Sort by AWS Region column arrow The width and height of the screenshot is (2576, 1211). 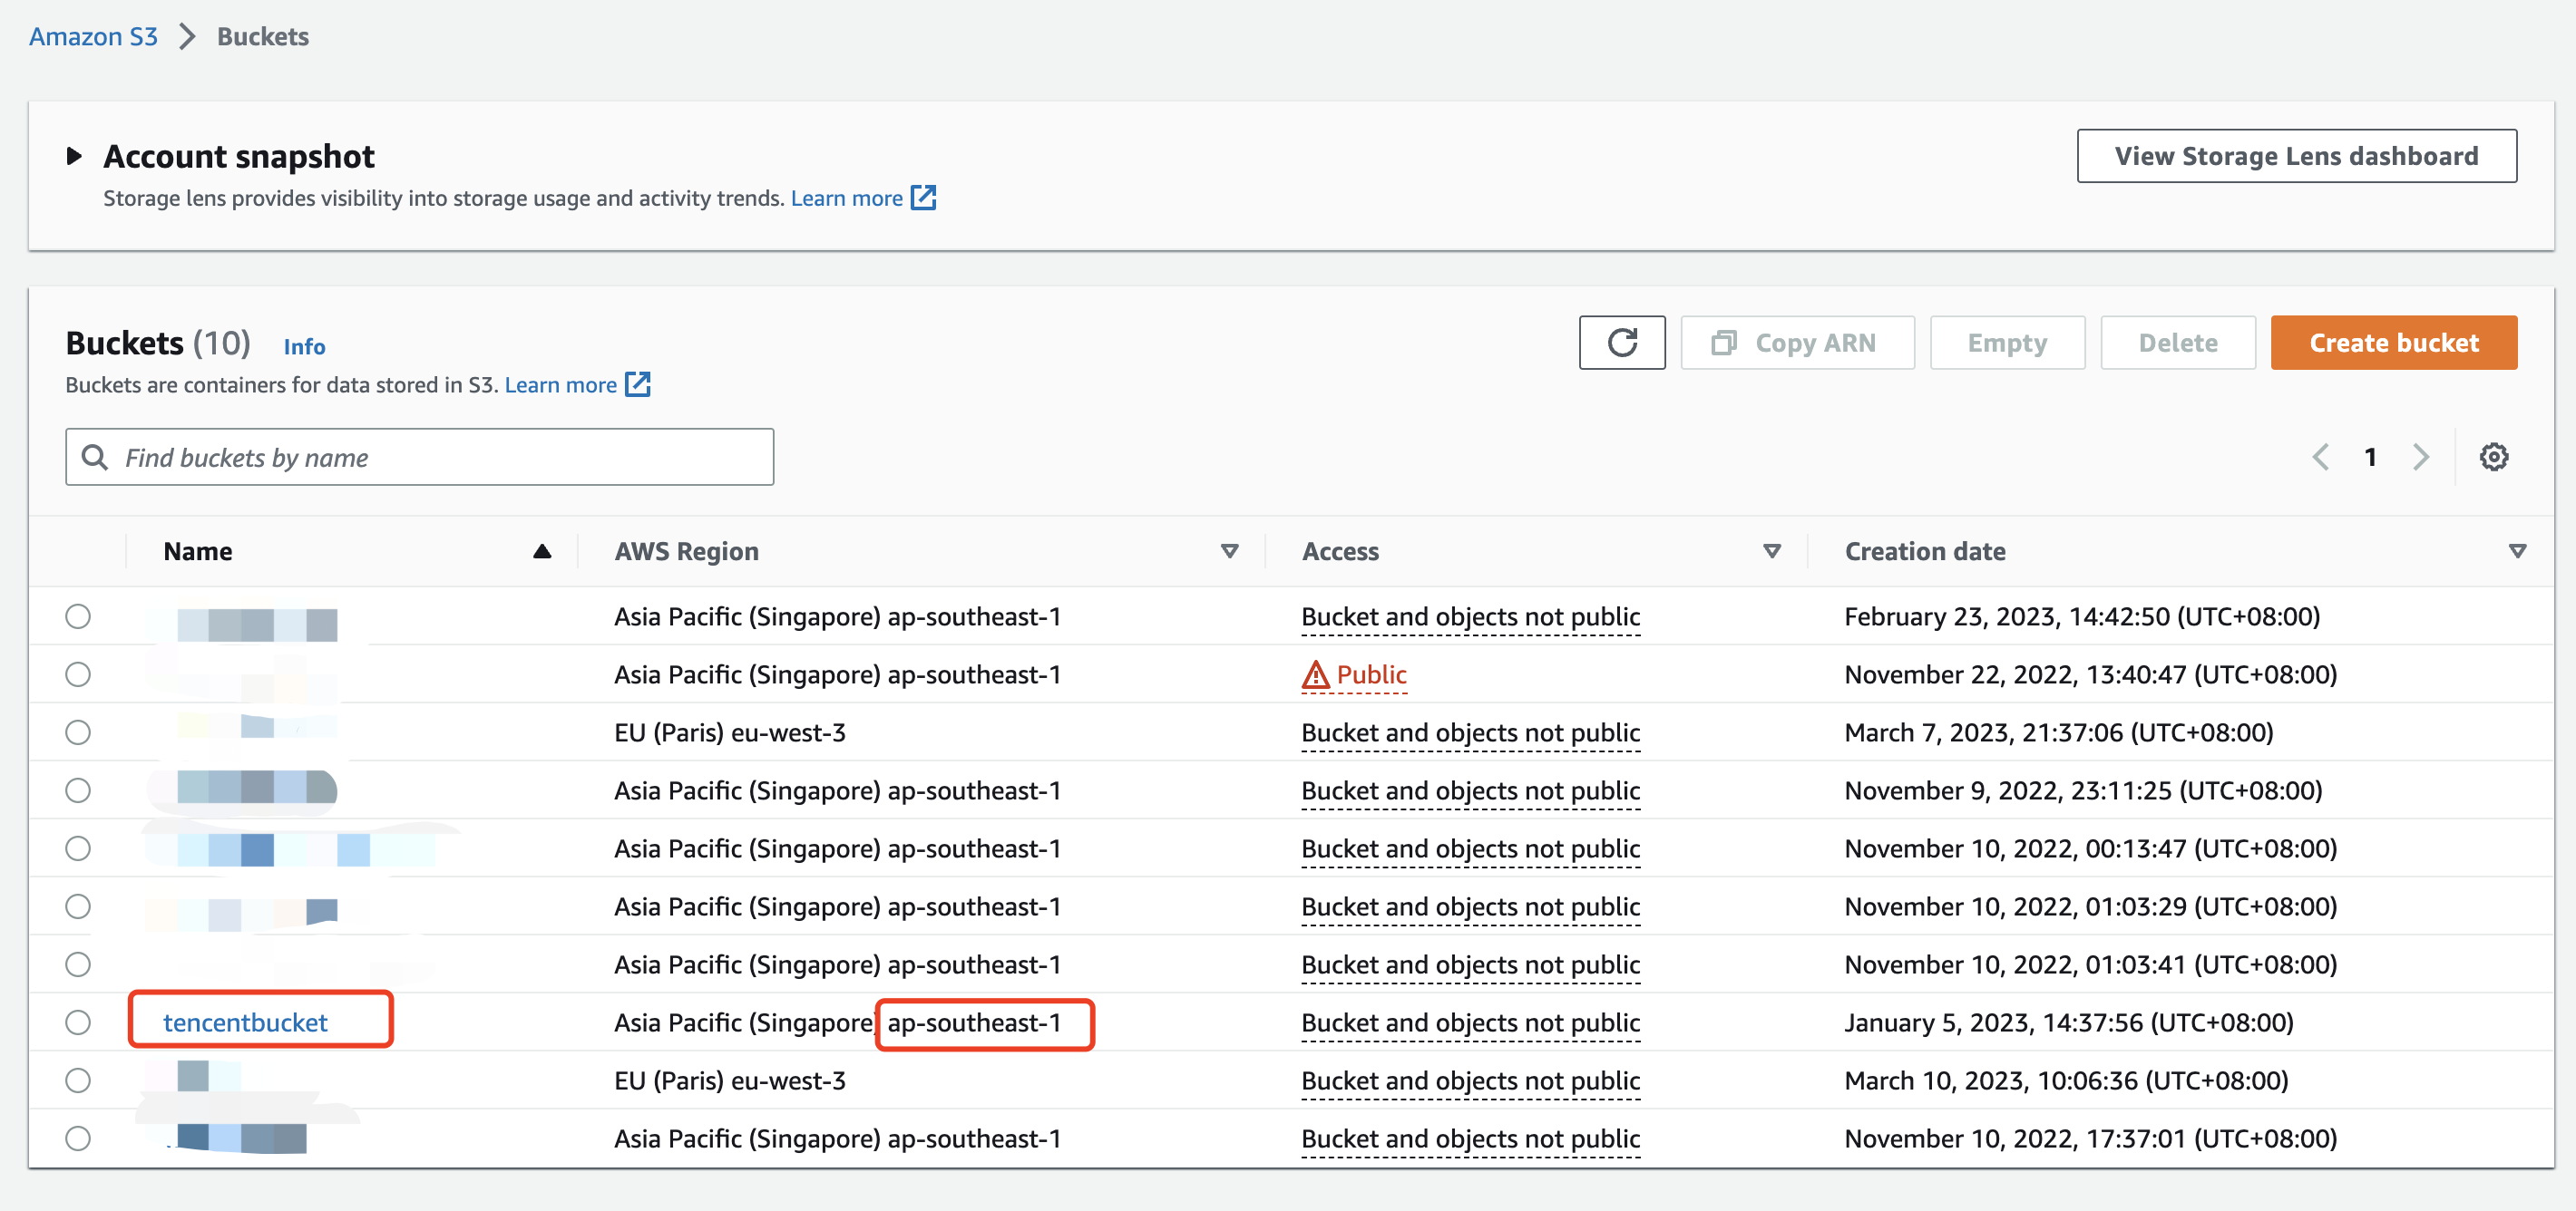1229,551
